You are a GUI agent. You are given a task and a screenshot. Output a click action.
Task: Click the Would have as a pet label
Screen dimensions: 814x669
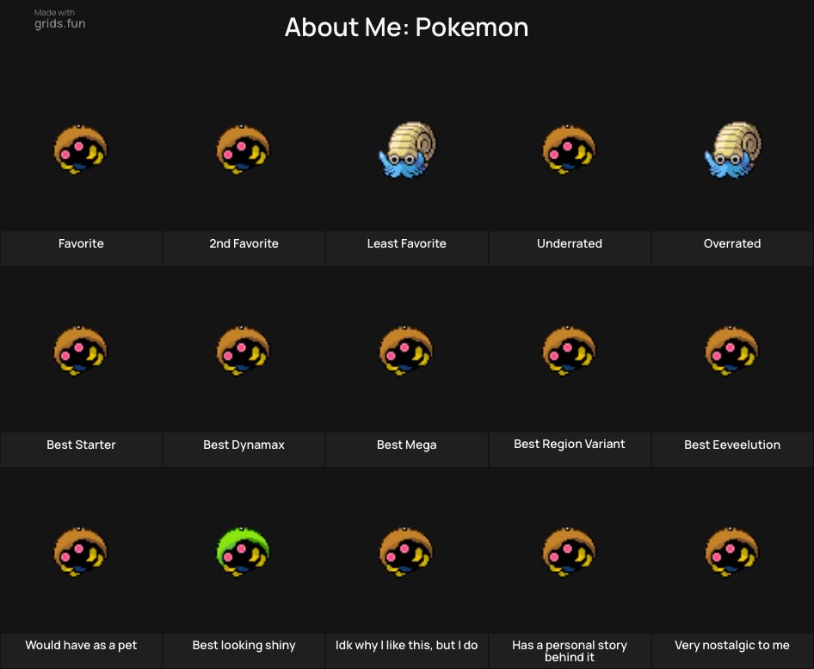point(81,645)
